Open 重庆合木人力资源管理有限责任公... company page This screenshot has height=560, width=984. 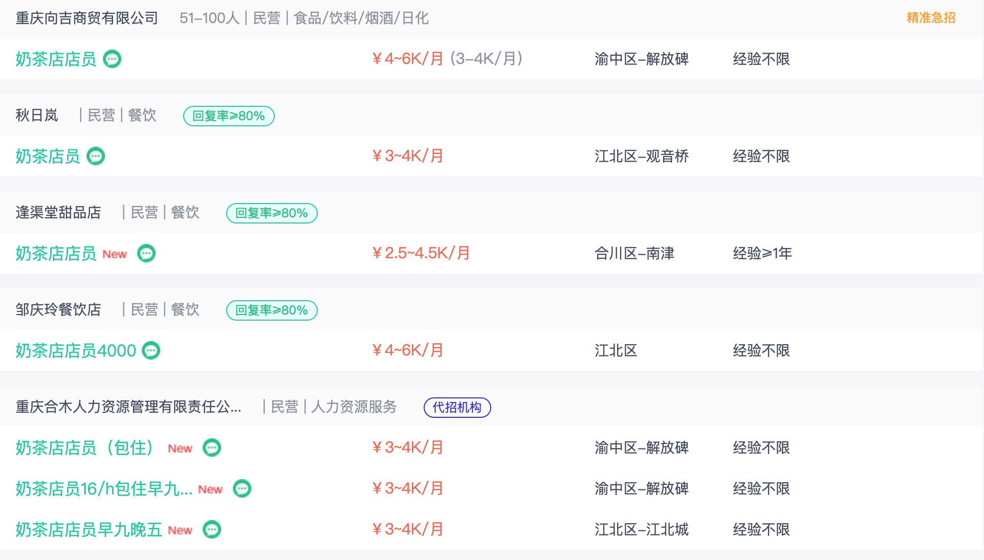click(x=128, y=407)
